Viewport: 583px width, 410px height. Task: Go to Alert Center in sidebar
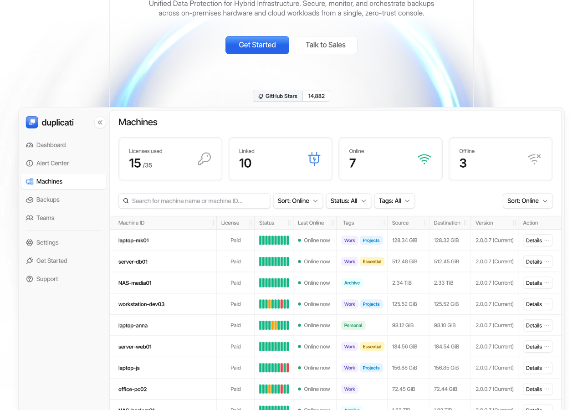tap(64, 163)
